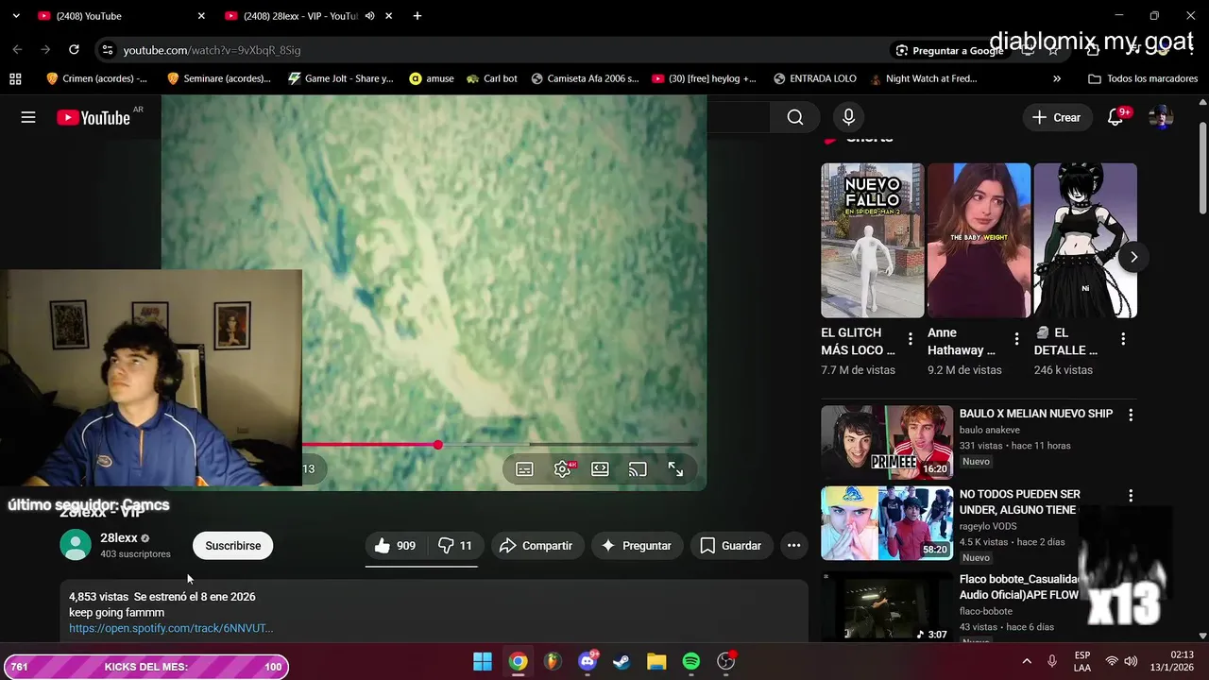Screen dimensions: 1209x680
Task: Open the 28lexx channel name link
Action: pyautogui.click(x=119, y=537)
